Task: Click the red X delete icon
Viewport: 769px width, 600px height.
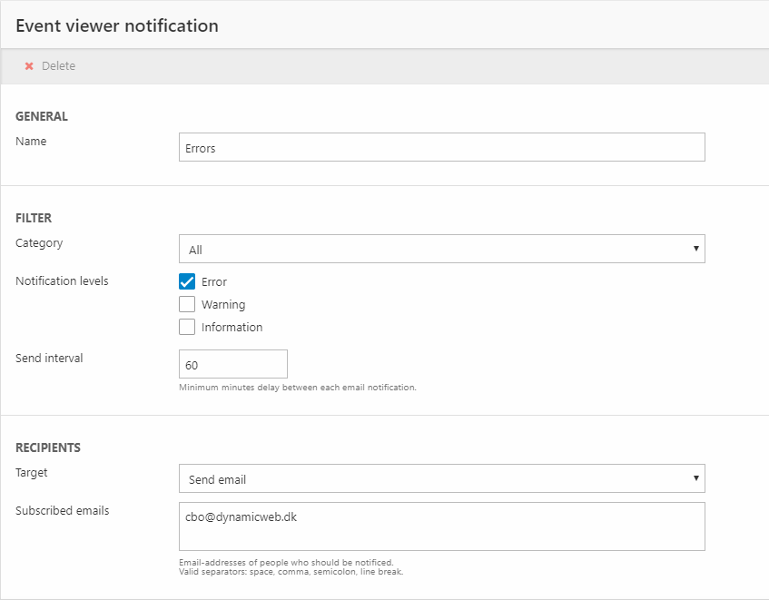Action: 29,66
